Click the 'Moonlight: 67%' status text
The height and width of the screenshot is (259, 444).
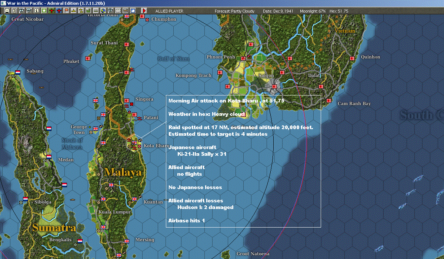313,11
